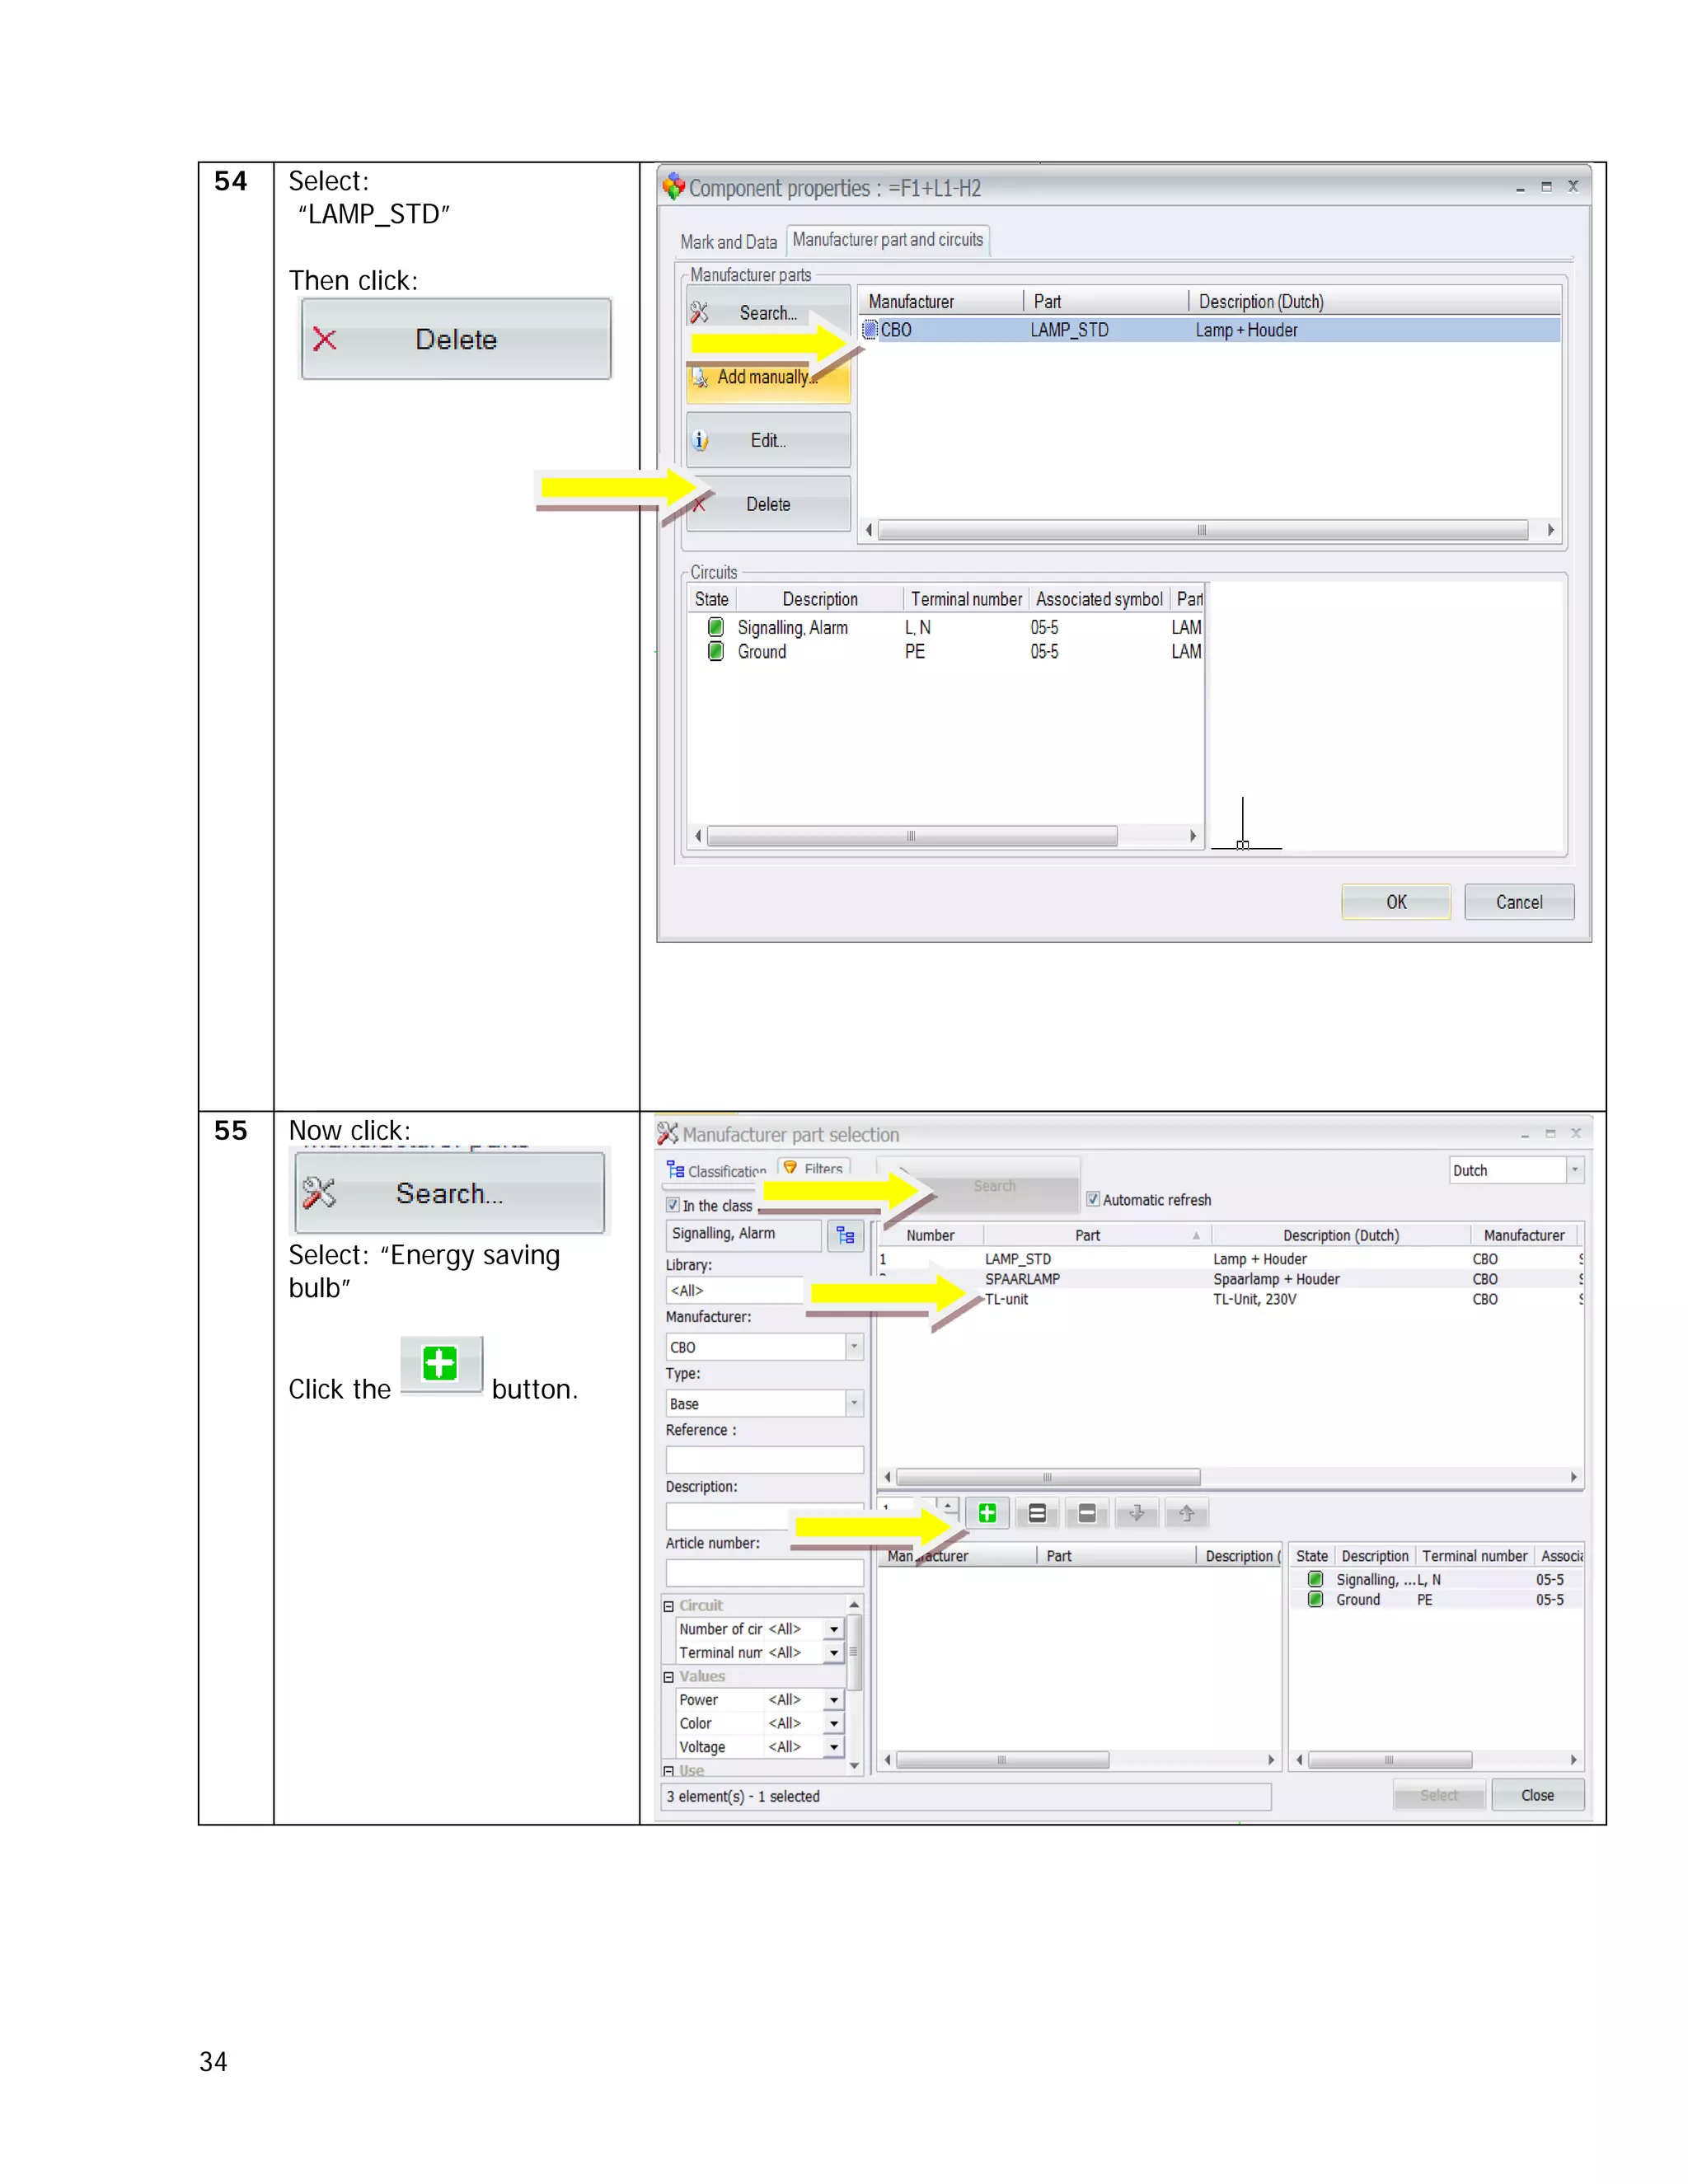Click the Signalling, Alarm class field
Screen dimensions: 1688x2184
coord(743,1234)
